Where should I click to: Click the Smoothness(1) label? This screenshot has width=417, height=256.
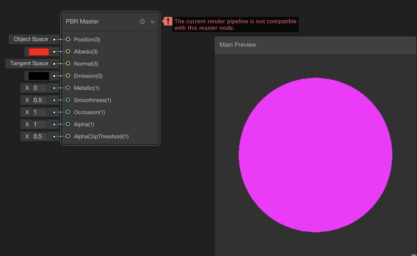click(93, 100)
